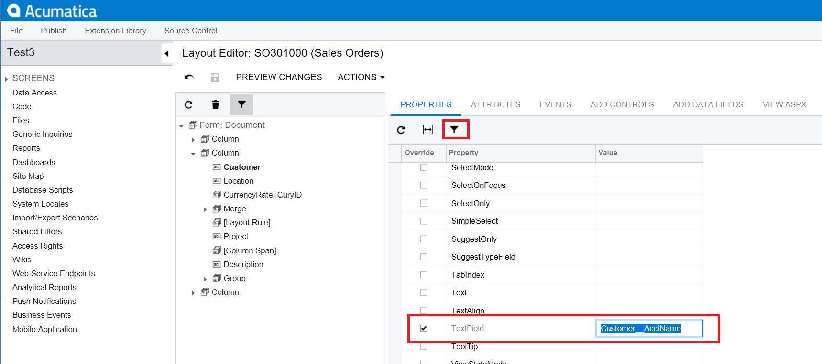
Task: Click the CurrencyRate: CuryID node icon
Action: pos(217,195)
